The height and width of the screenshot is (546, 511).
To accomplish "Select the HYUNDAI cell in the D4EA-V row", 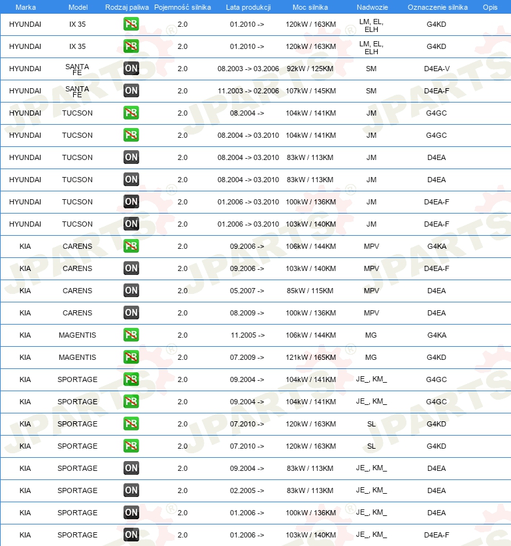I will tap(25, 69).
